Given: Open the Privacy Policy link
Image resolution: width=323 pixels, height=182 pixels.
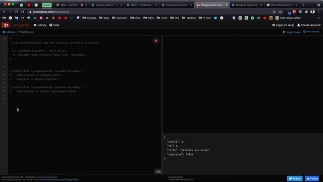Looking at the screenshot, I should point(72,180).
